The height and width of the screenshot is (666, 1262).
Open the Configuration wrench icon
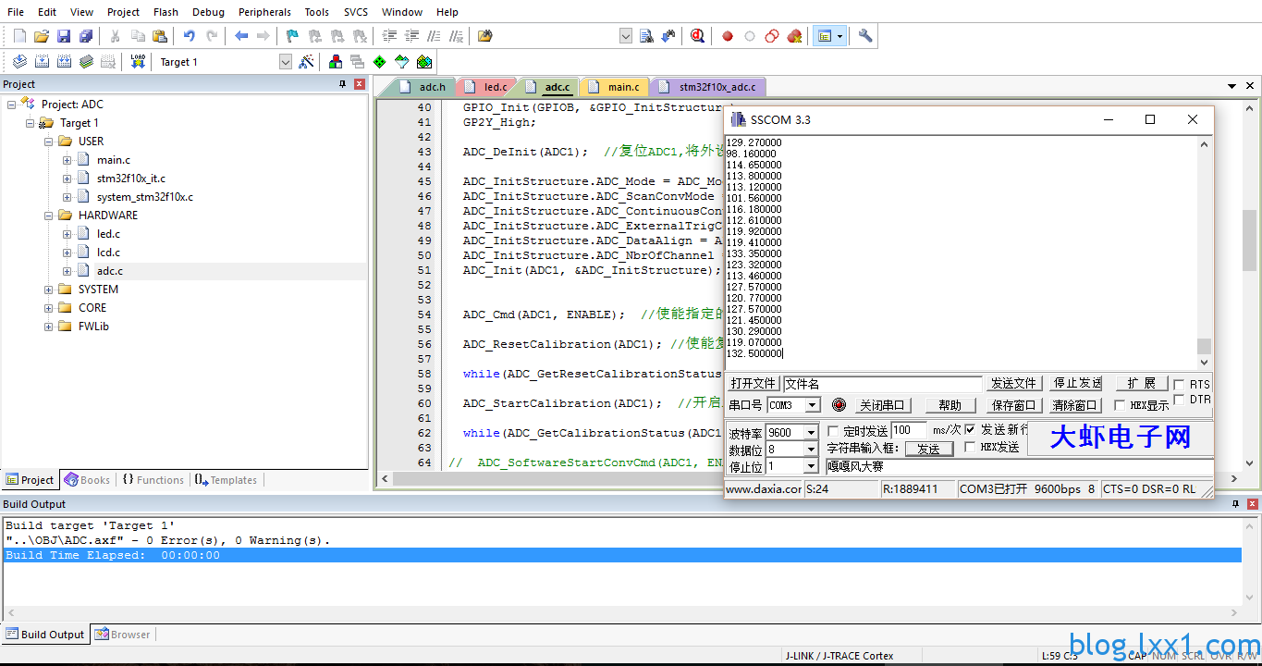pyautogui.click(x=865, y=36)
